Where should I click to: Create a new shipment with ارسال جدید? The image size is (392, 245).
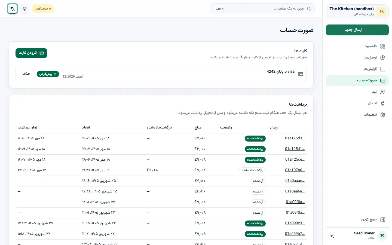click(x=357, y=30)
